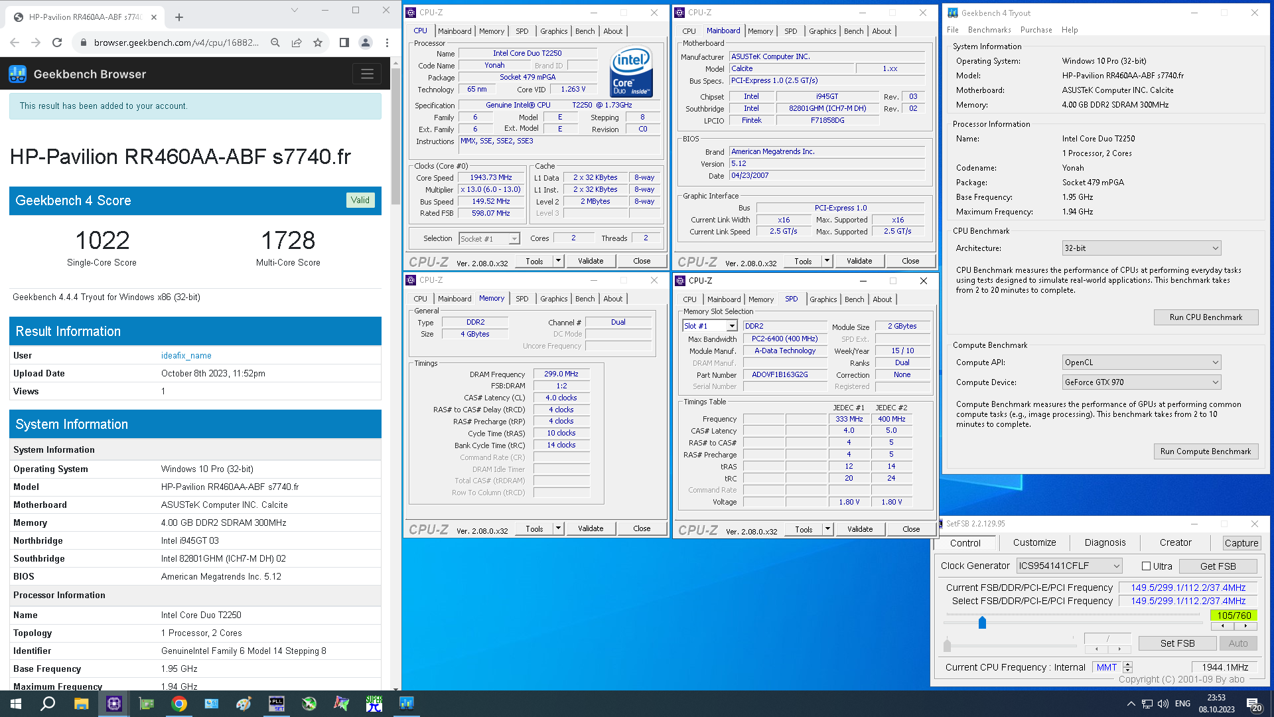Open Graphics tab in SPD CPU-Z window

(823, 299)
